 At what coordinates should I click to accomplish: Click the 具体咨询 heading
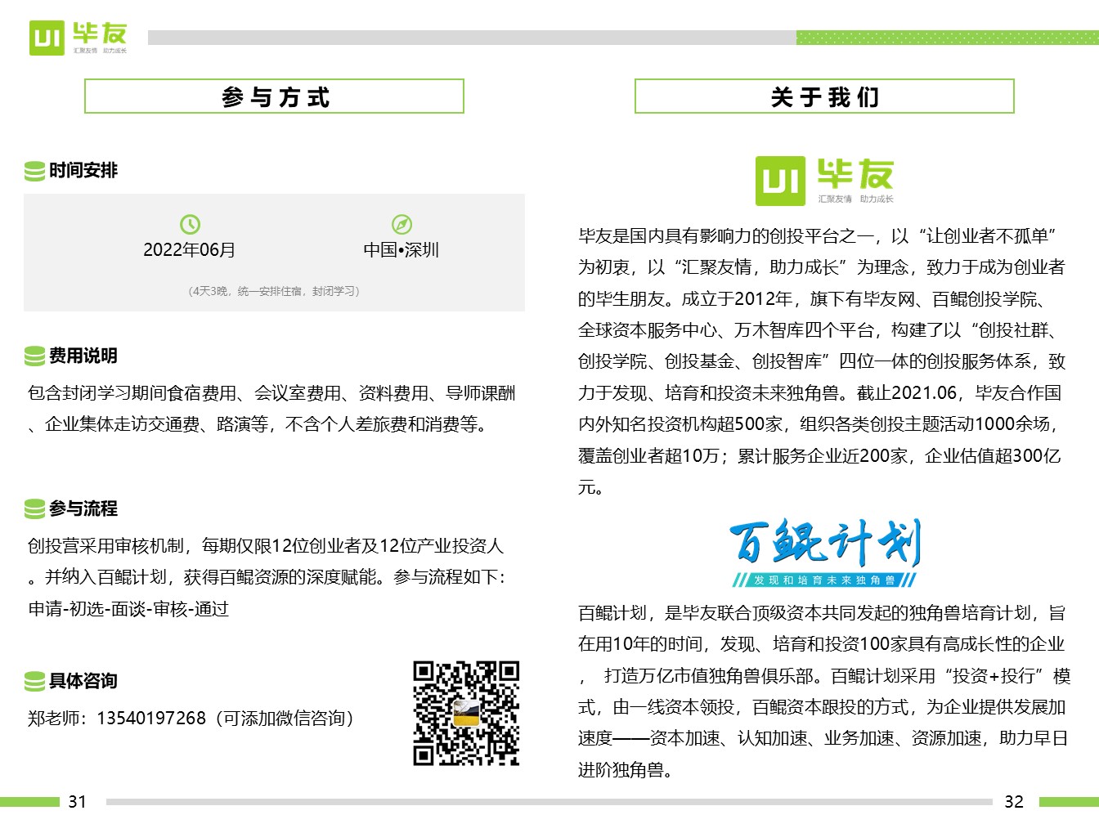[x=83, y=681]
